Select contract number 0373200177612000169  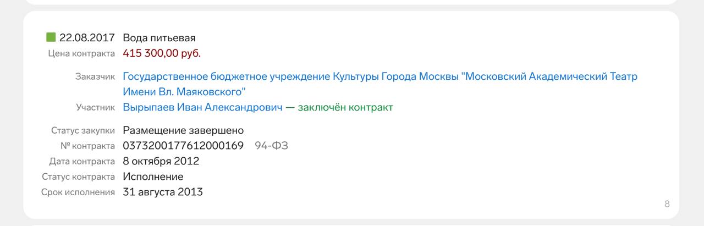pyautogui.click(x=183, y=146)
